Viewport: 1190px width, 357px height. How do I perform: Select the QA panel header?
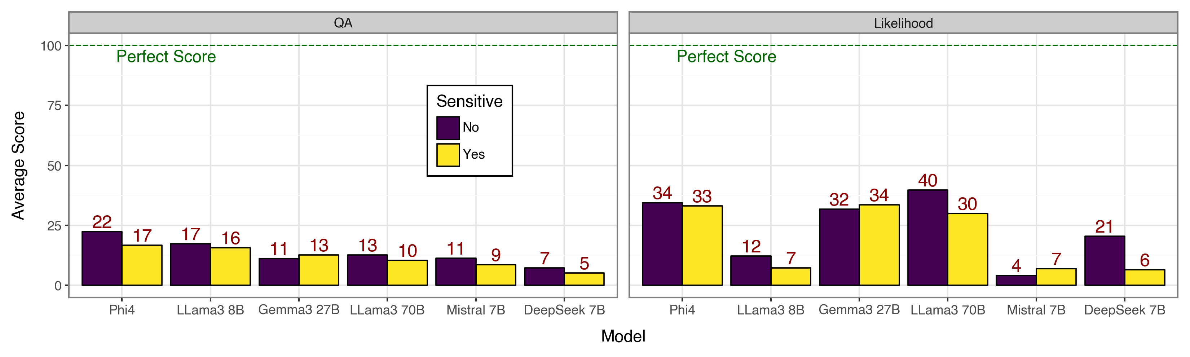343,23
